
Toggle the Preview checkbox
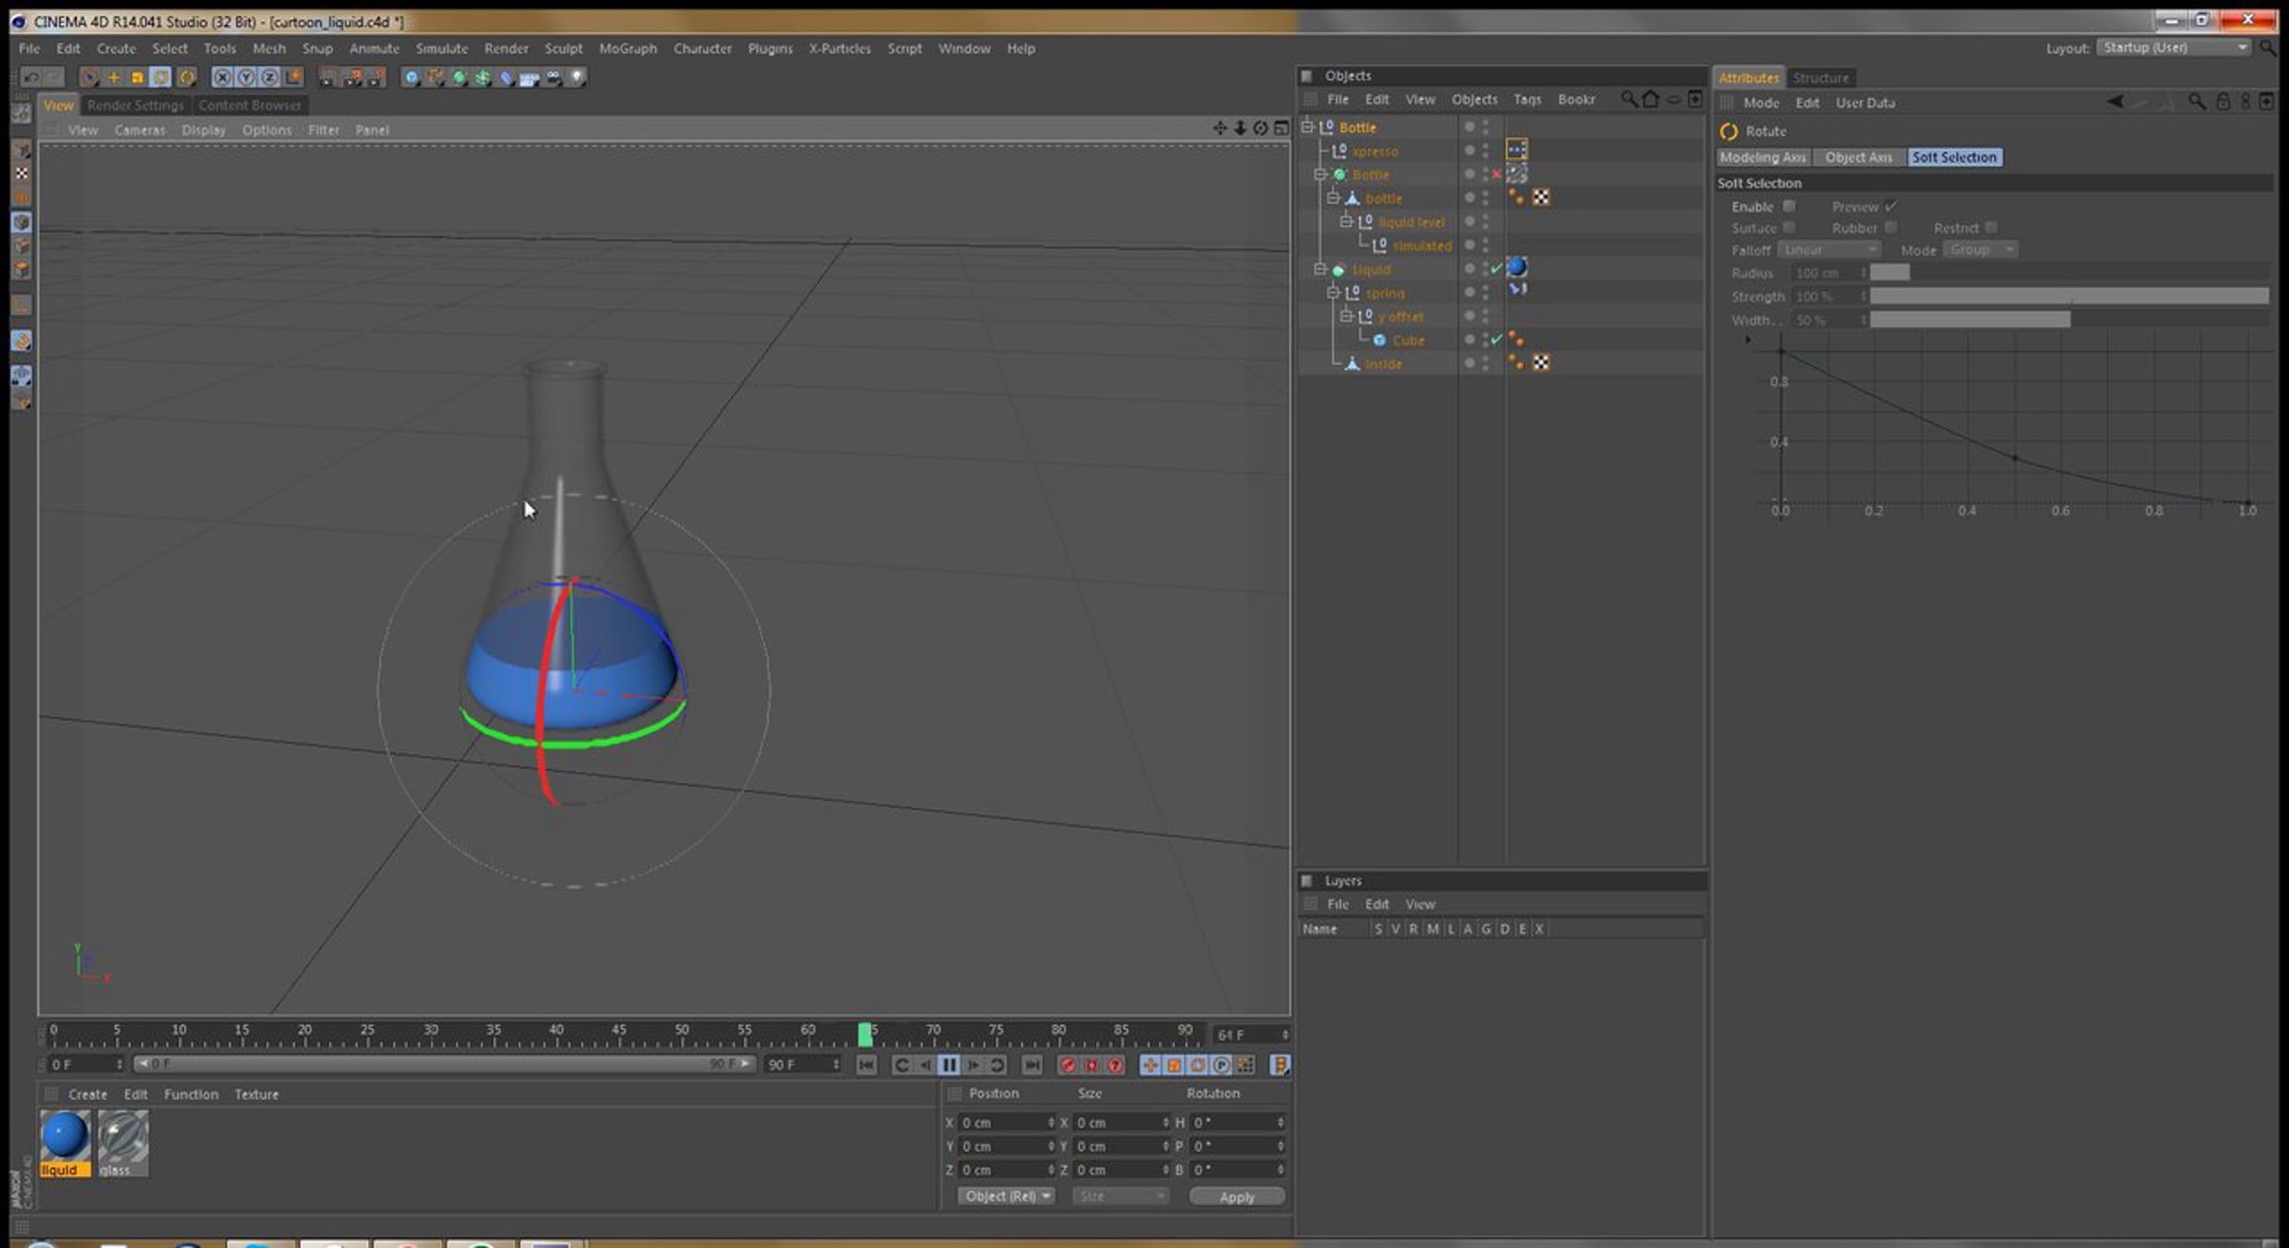[x=1890, y=206]
